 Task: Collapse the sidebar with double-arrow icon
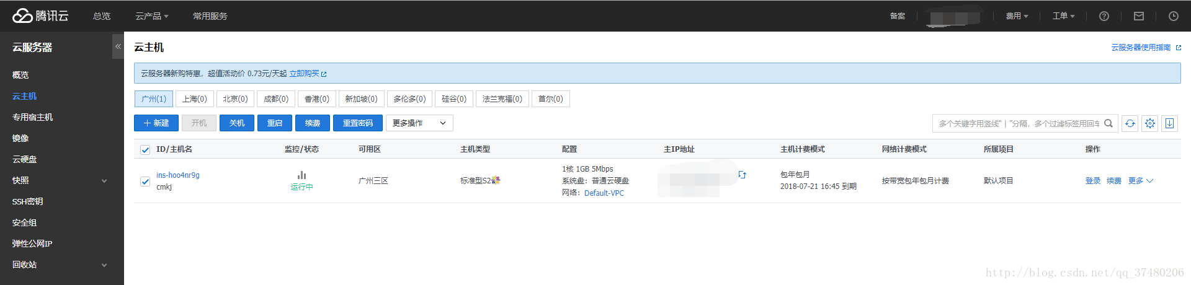[x=118, y=46]
